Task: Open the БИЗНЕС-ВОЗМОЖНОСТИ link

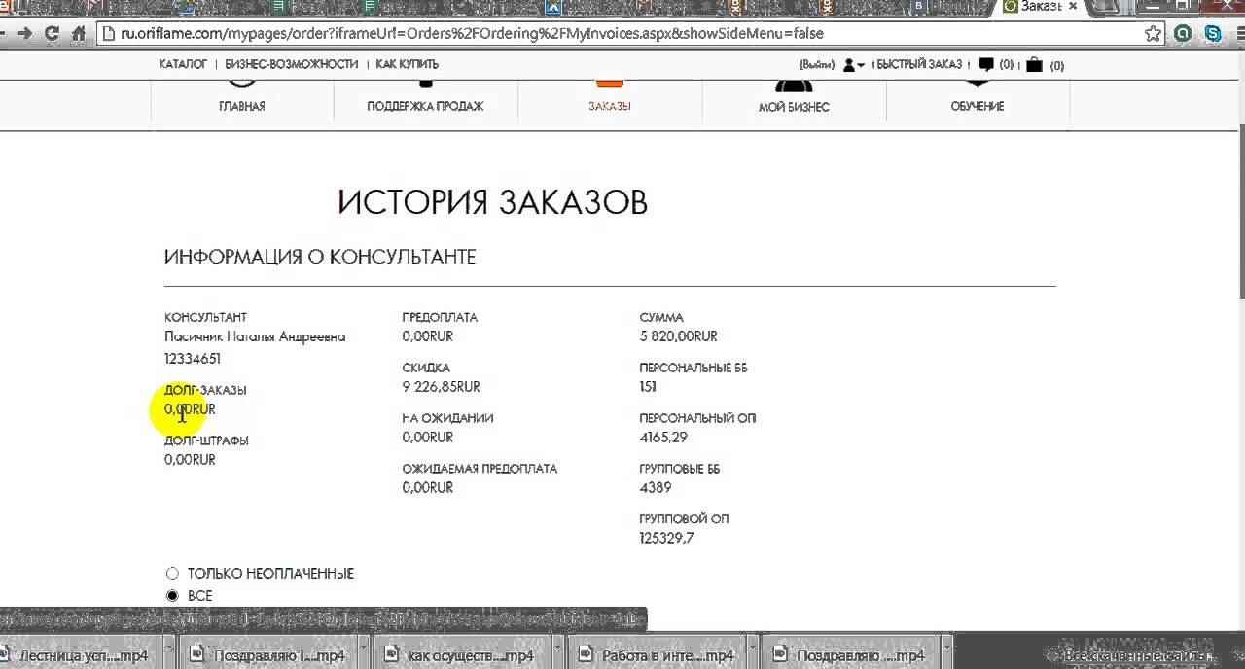Action: click(x=292, y=64)
